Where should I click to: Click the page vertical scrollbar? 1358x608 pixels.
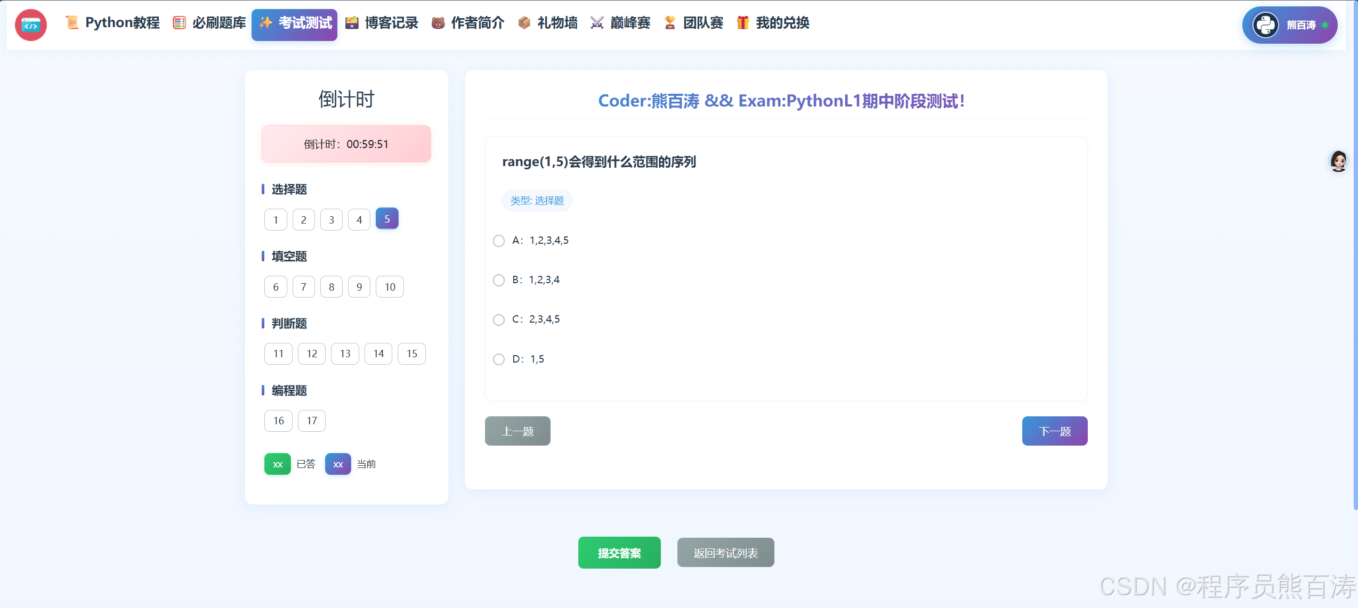click(1355, 256)
